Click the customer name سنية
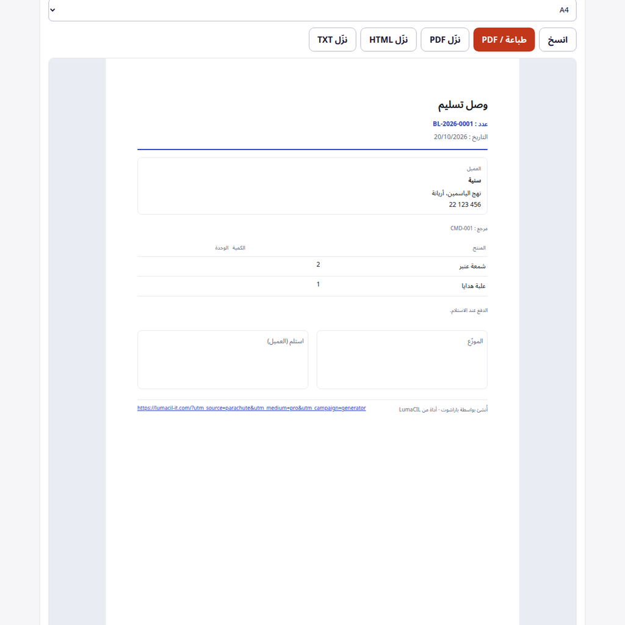The image size is (625, 625). [474, 181]
